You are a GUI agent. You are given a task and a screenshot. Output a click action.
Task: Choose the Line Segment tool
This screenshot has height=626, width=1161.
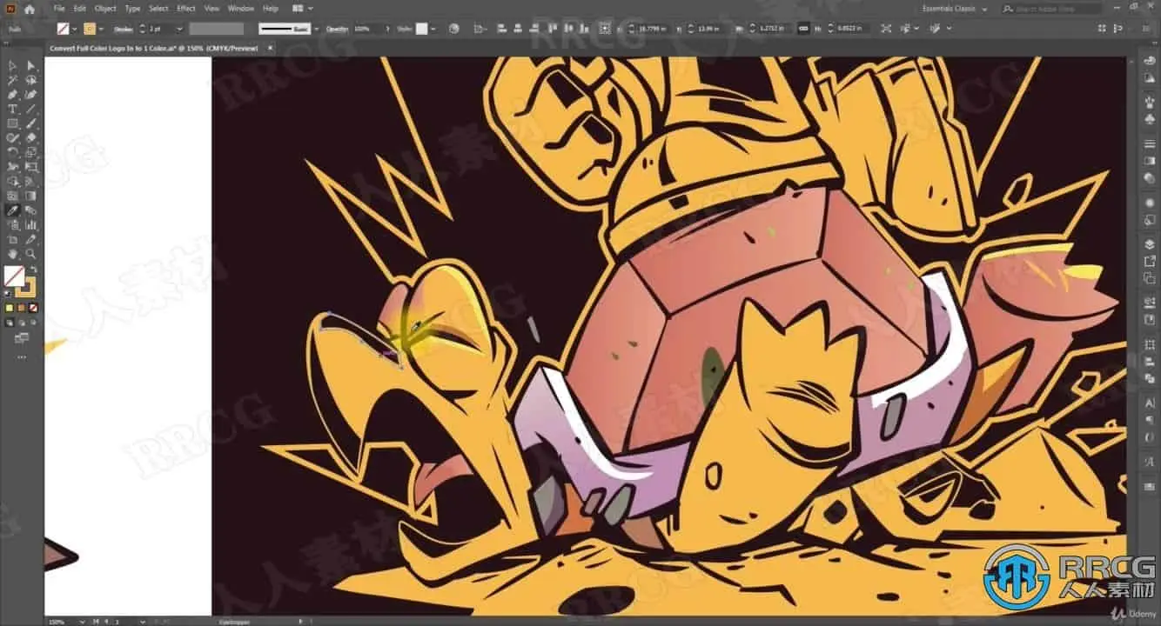click(x=31, y=109)
